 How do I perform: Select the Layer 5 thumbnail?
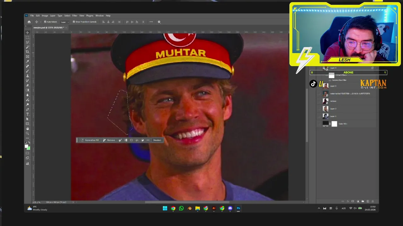tap(326, 86)
